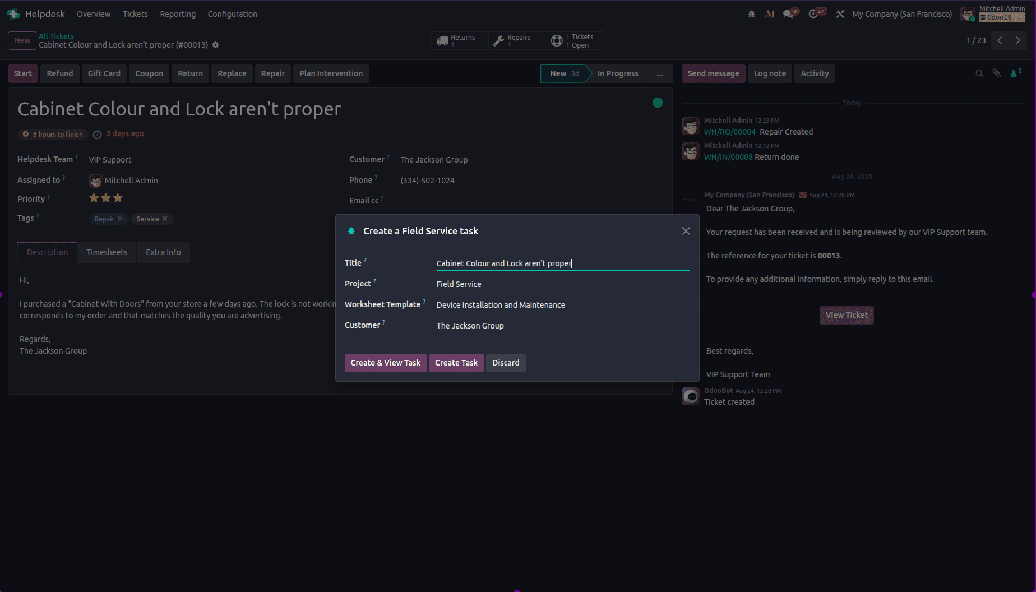Toggle the green kanban state dot
Viewport: 1036px width, 592px height.
[658, 103]
